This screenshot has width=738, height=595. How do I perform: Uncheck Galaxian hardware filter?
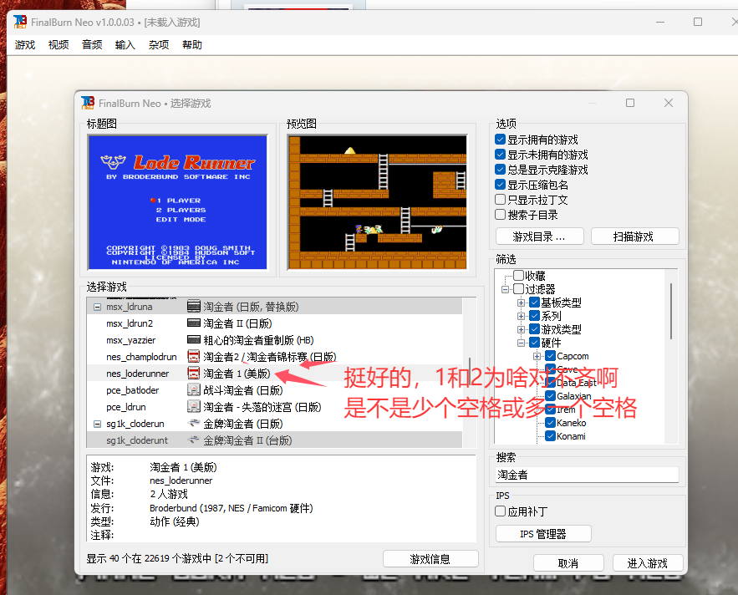(550, 396)
